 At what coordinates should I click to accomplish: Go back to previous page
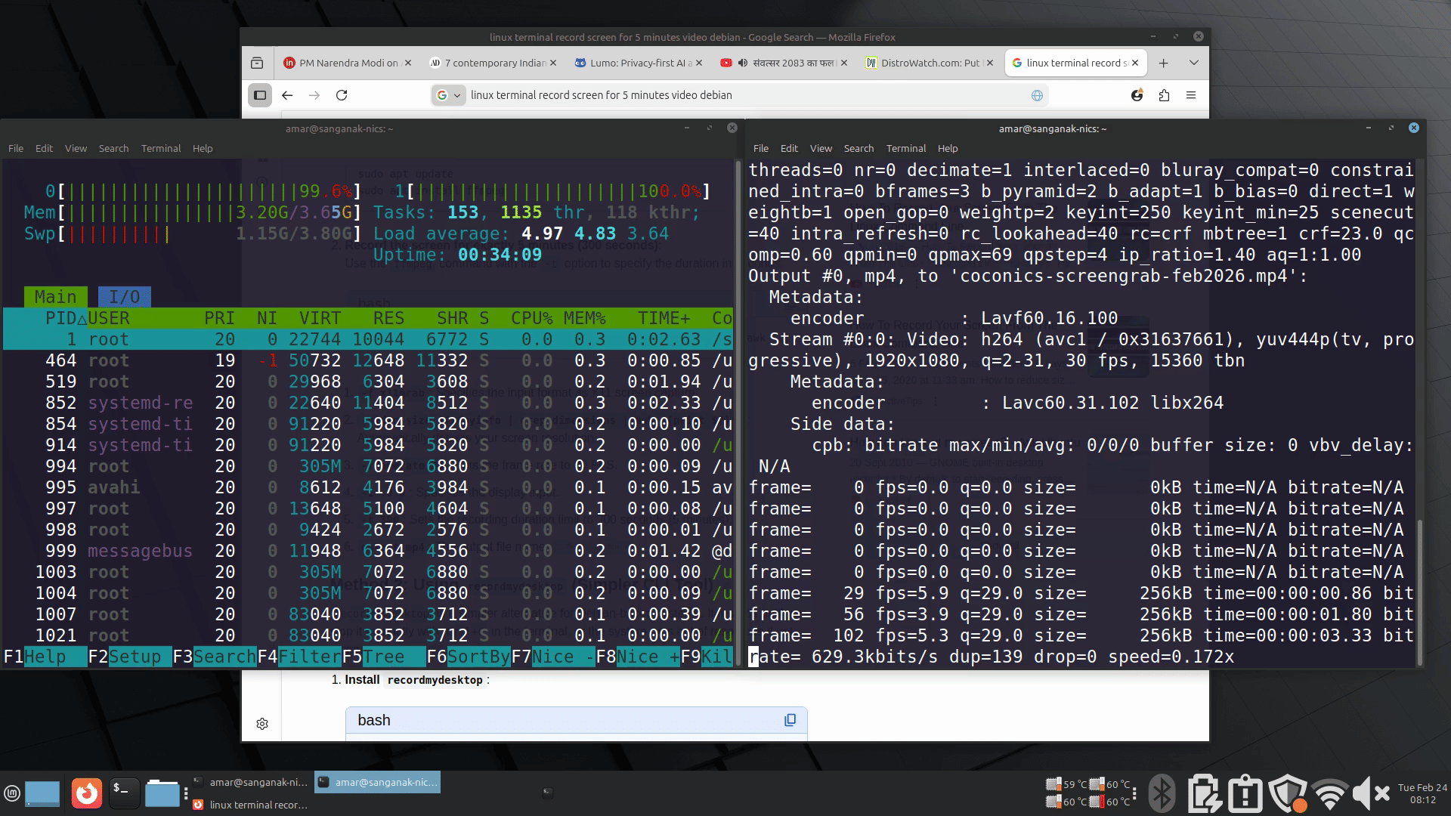[287, 95]
